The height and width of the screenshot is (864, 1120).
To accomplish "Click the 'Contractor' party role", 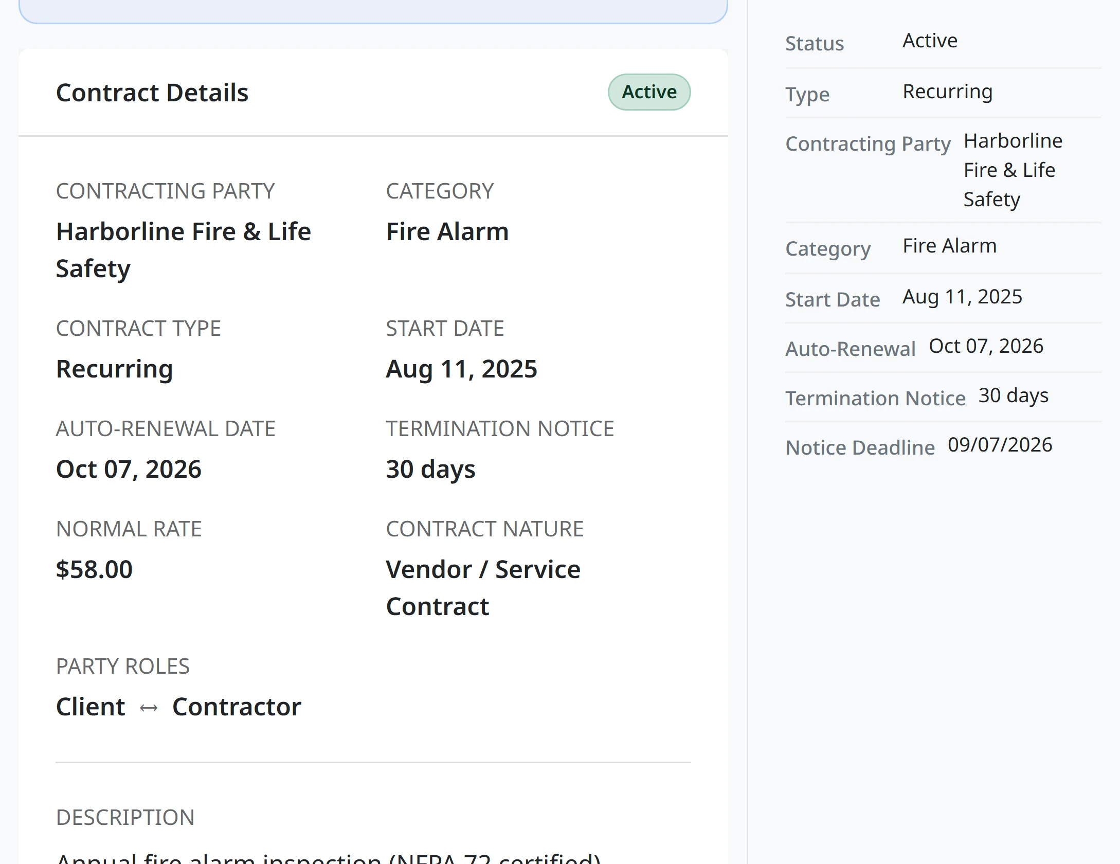I will point(237,707).
